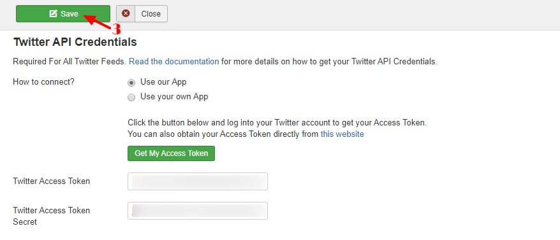Image resolution: width=560 pixels, height=240 pixels.
Task: Click the Twitter API Credentials heading
Action: pyautogui.click(x=75, y=42)
